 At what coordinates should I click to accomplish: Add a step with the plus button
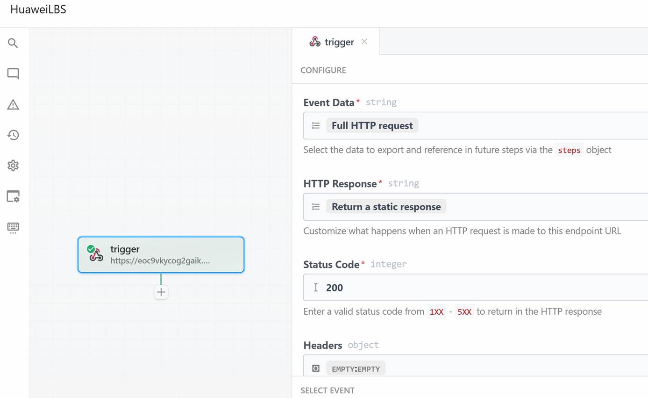(x=161, y=292)
